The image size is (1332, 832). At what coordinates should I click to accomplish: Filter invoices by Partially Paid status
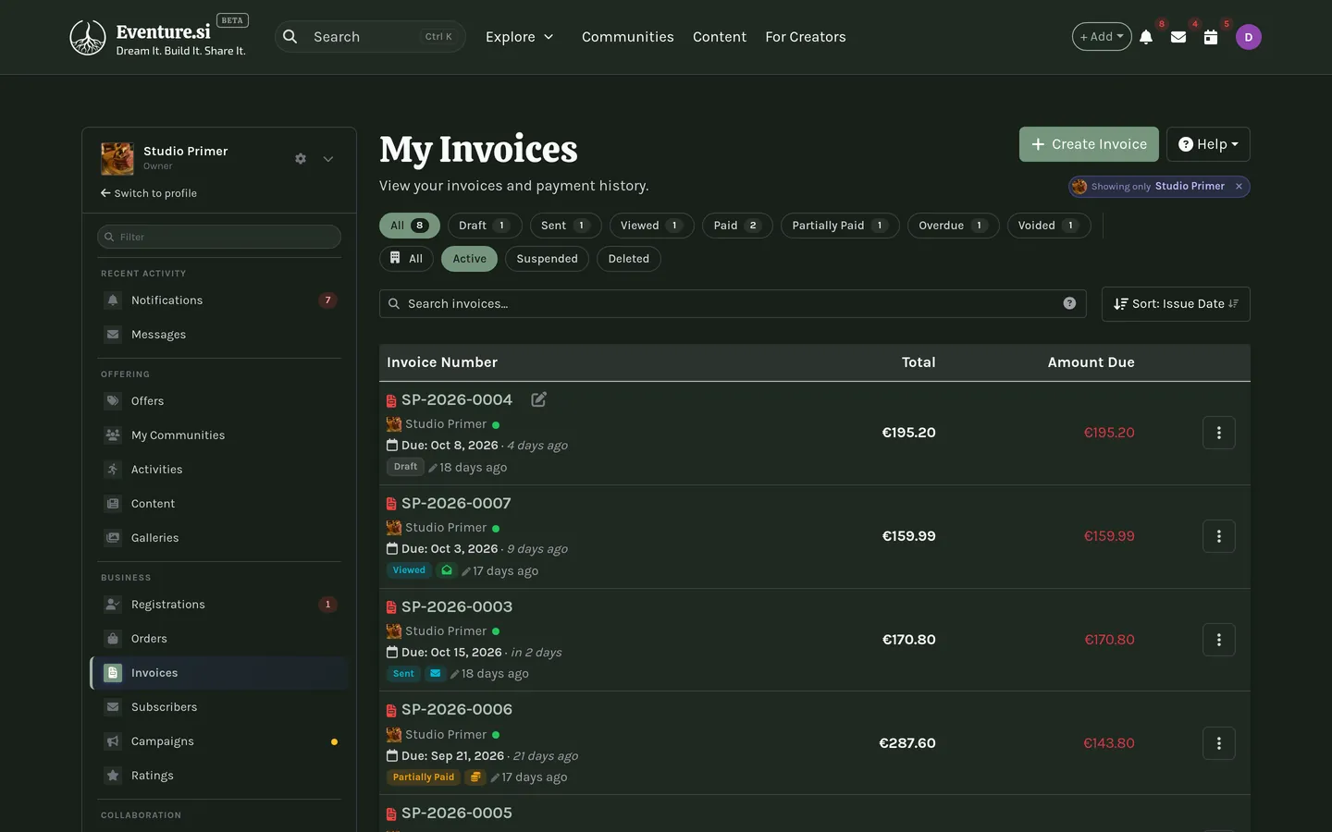pyautogui.click(x=840, y=226)
